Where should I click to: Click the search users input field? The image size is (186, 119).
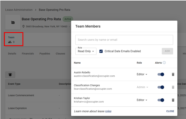124,40
